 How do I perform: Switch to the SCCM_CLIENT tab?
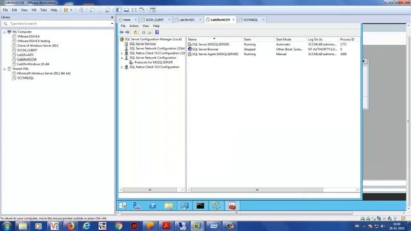point(155,20)
